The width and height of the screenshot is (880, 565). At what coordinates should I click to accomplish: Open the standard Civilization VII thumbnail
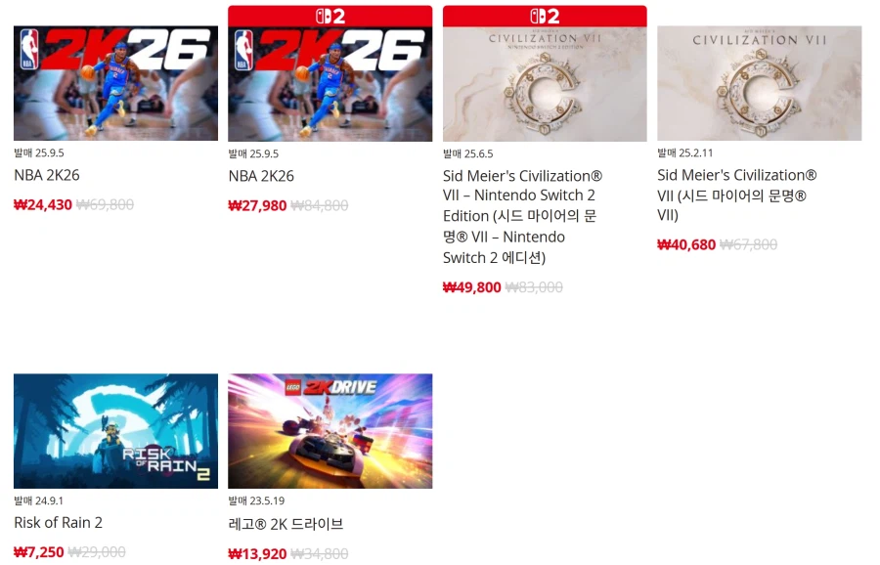tap(760, 83)
